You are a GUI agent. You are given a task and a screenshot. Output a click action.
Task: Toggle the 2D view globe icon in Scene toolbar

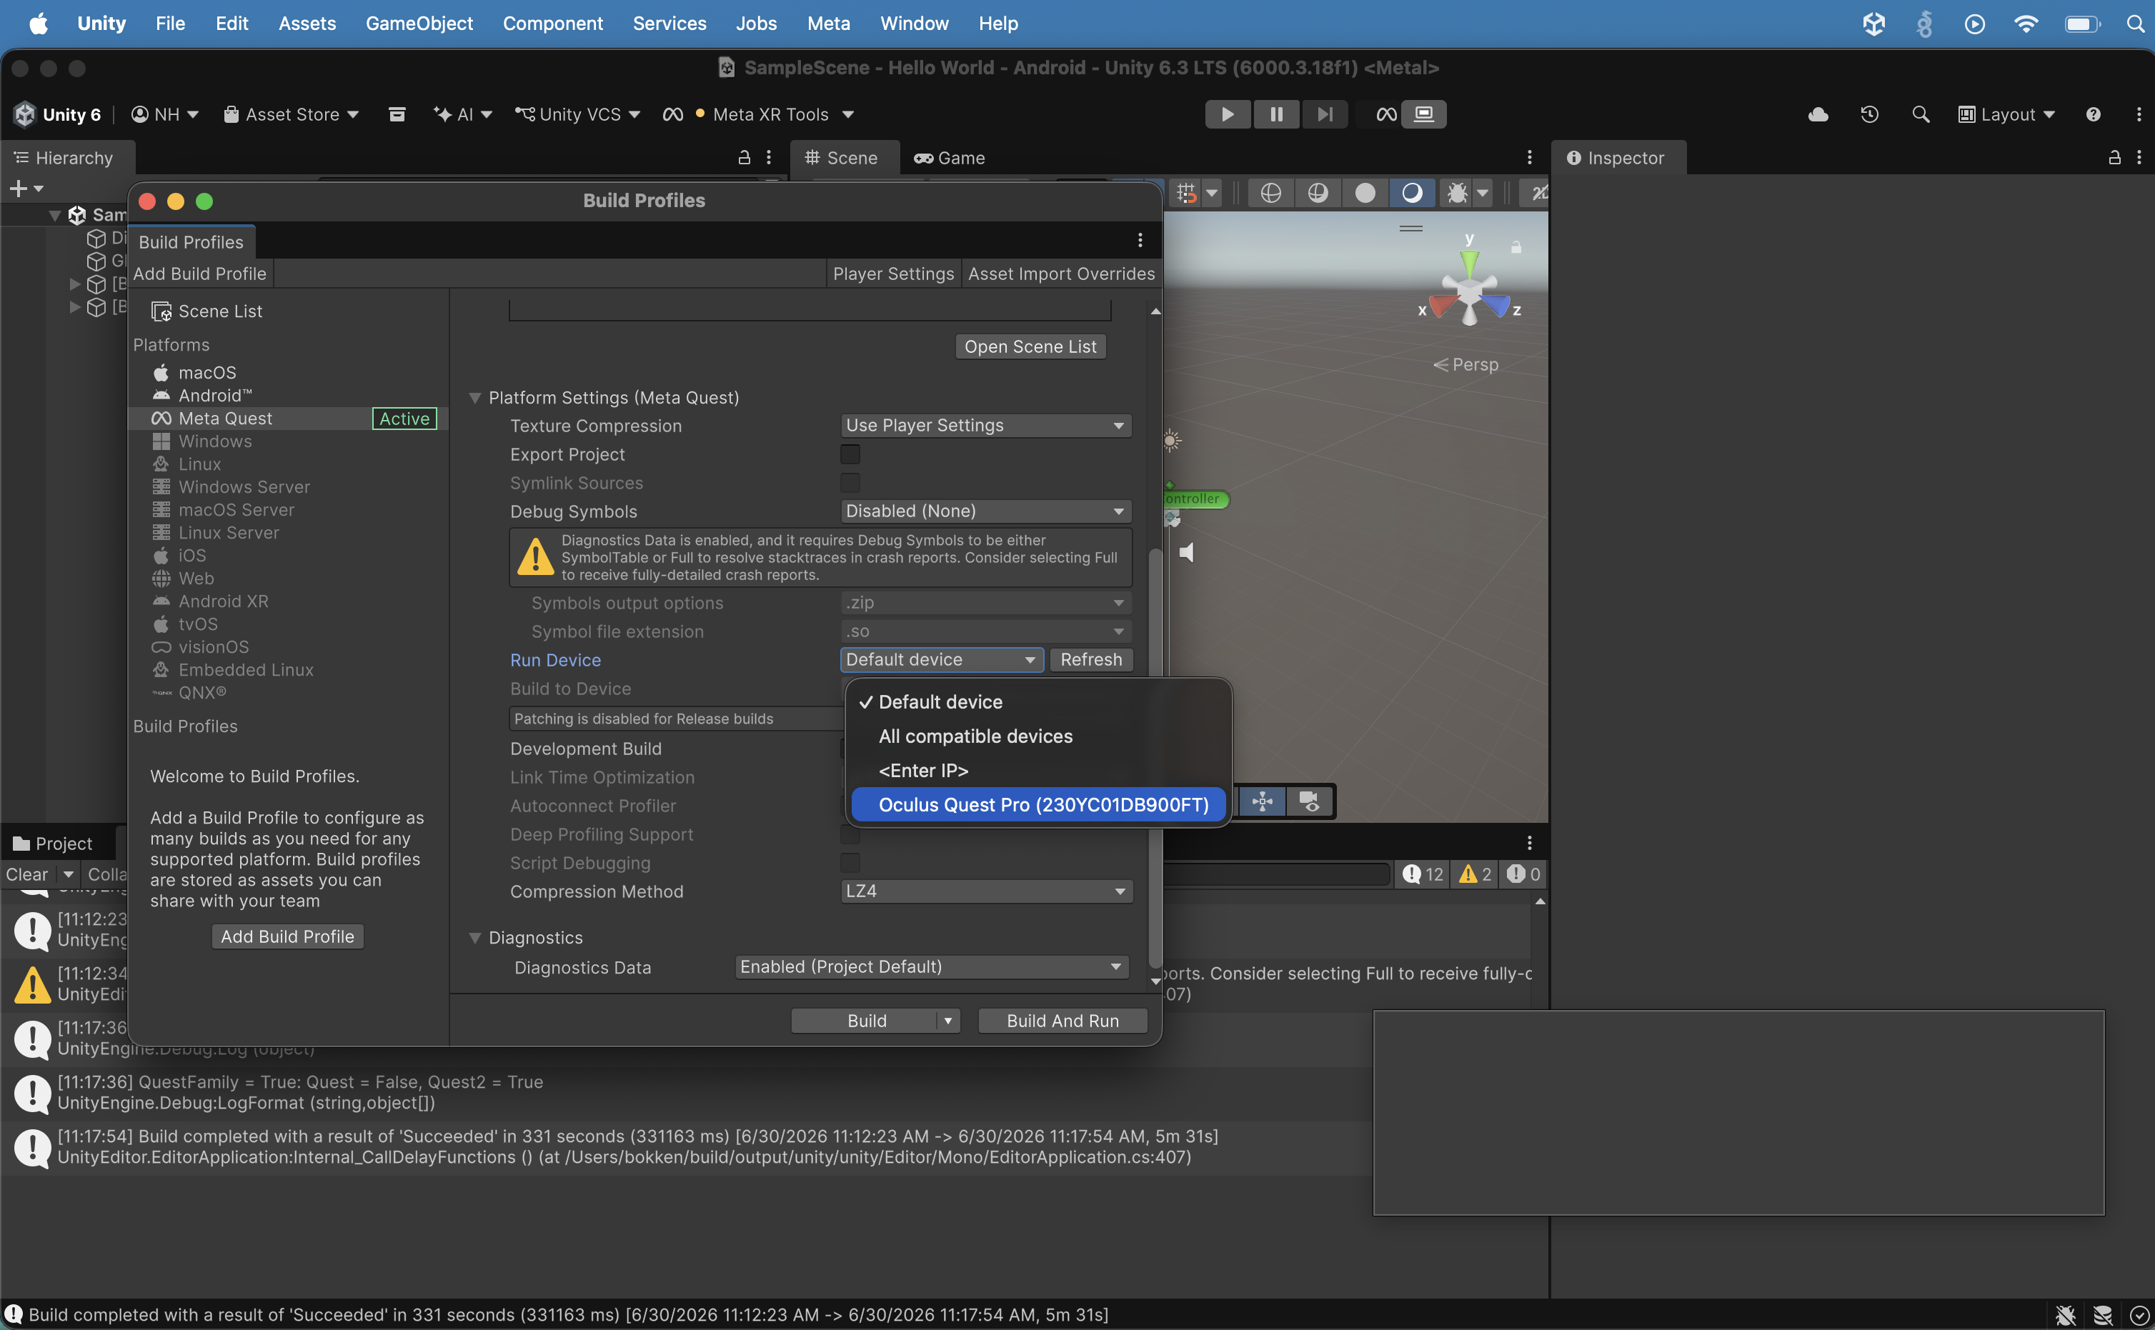(1270, 193)
